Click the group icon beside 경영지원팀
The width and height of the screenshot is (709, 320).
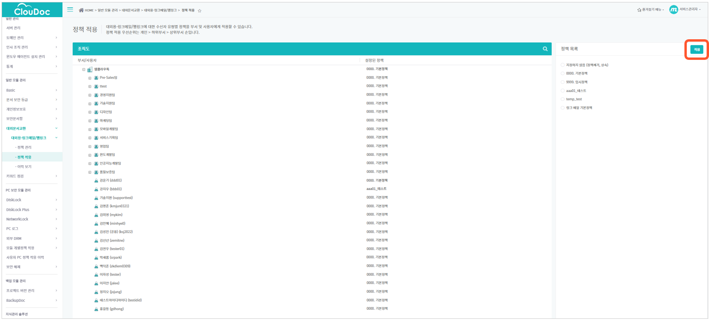tap(96, 95)
